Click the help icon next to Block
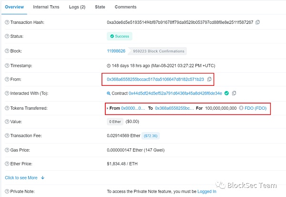This screenshot has width=286, height=197. [7, 51]
